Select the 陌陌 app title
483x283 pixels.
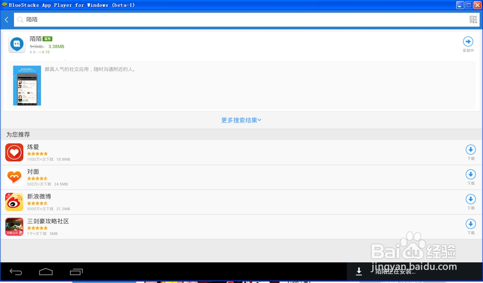click(35, 39)
